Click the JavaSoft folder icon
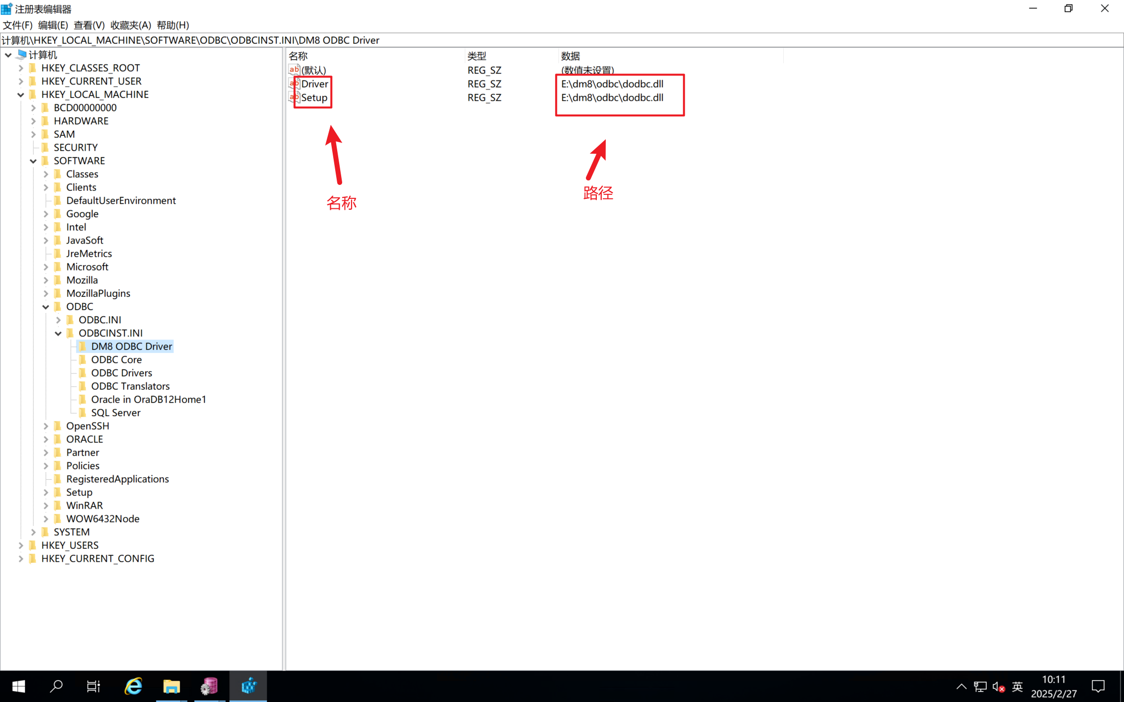Image resolution: width=1124 pixels, height=702 pixels. (58, 240)
